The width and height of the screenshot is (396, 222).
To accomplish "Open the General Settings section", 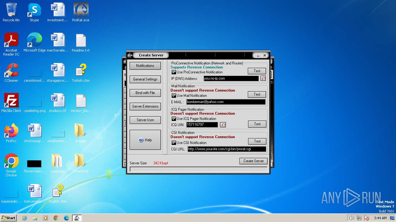I will [x=145, y=79].
